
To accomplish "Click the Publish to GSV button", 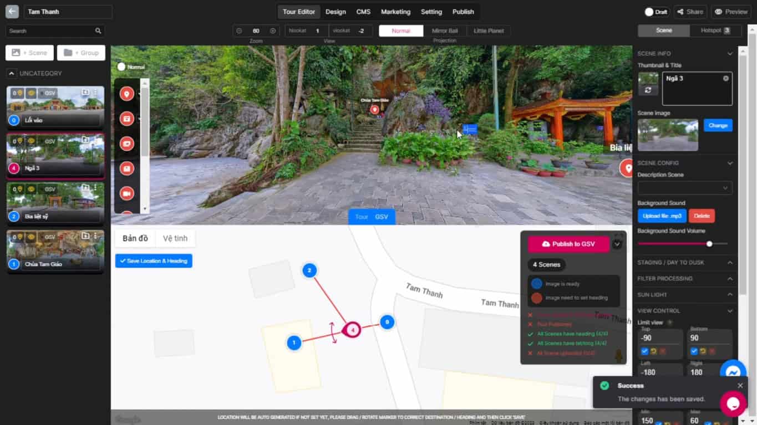I will pyautogui.click(x=568, y=244).
